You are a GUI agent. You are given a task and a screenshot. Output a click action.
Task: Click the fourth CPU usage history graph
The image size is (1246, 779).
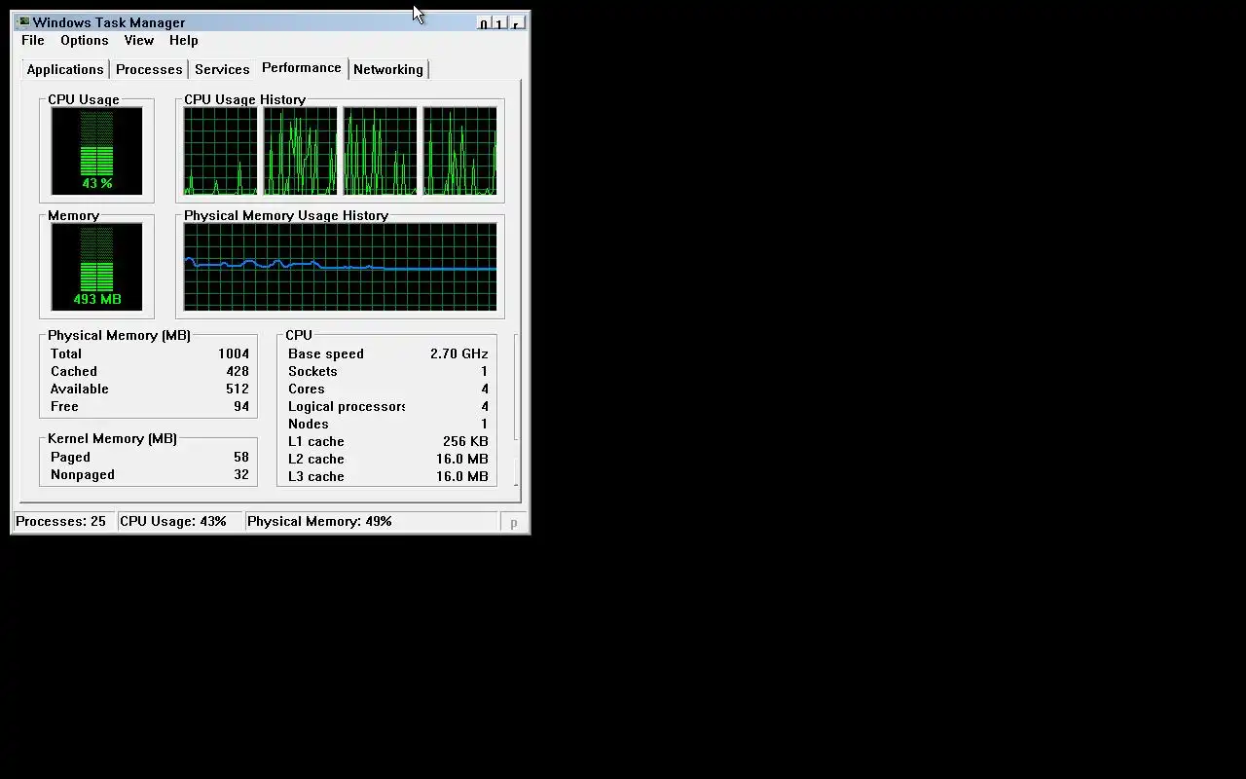(460, 151)
